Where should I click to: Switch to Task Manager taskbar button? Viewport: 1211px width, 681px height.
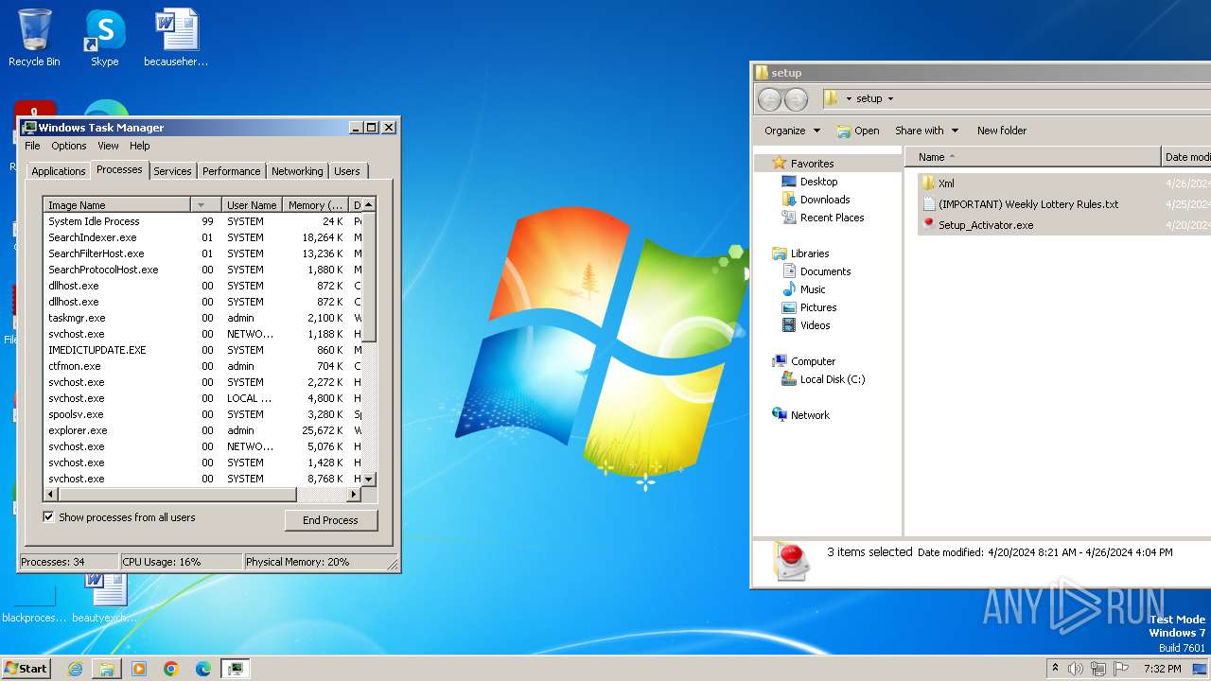pyautogui.click(x=236, y=669)
